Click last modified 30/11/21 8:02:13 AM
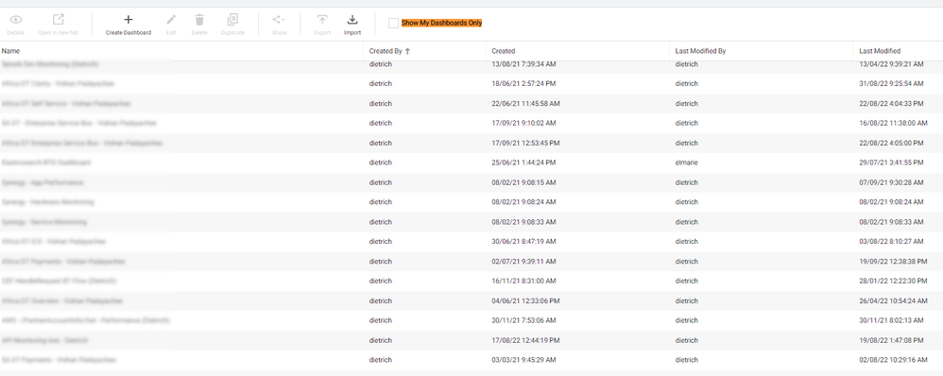The width and height of the screenshot is (943, 376). [891, 320]
